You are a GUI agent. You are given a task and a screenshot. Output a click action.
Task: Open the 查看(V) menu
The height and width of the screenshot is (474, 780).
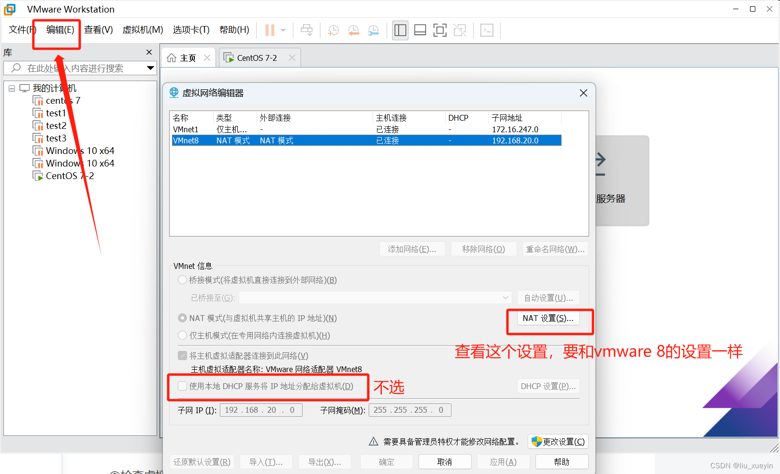point(98,30)
